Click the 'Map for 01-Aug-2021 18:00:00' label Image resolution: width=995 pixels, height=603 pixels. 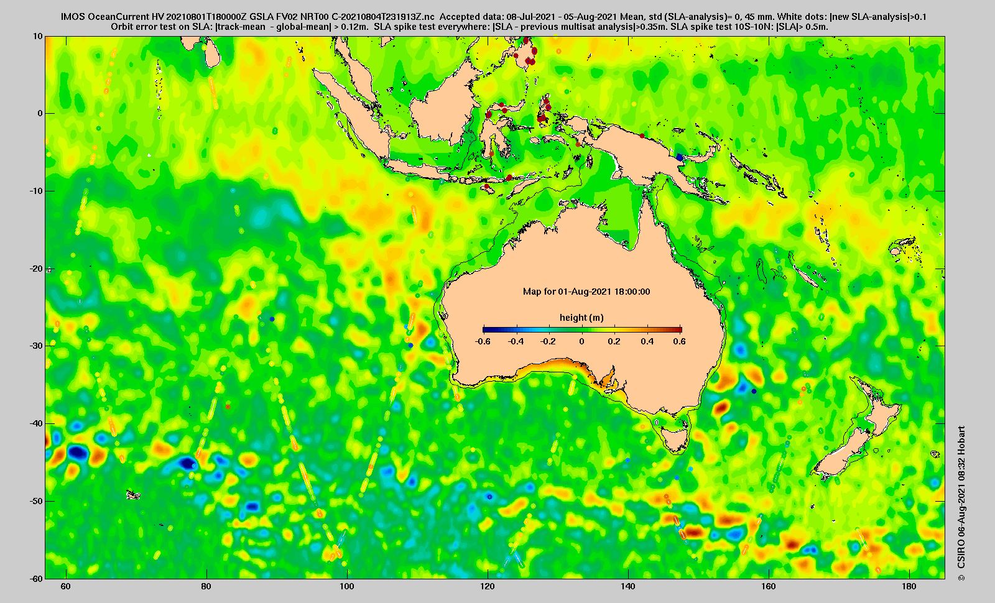tap(586, 292)
